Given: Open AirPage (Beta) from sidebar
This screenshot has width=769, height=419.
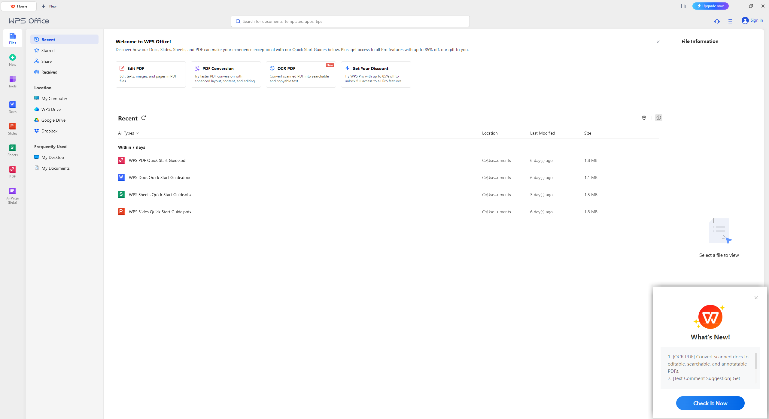Looking at the screenshot, I should pos(12,195).
